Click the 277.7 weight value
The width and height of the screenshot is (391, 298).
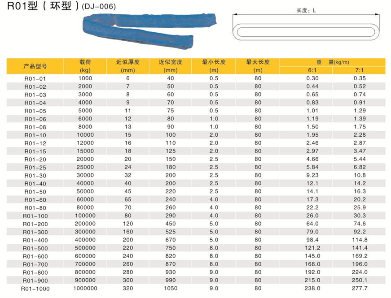(360, 289)
